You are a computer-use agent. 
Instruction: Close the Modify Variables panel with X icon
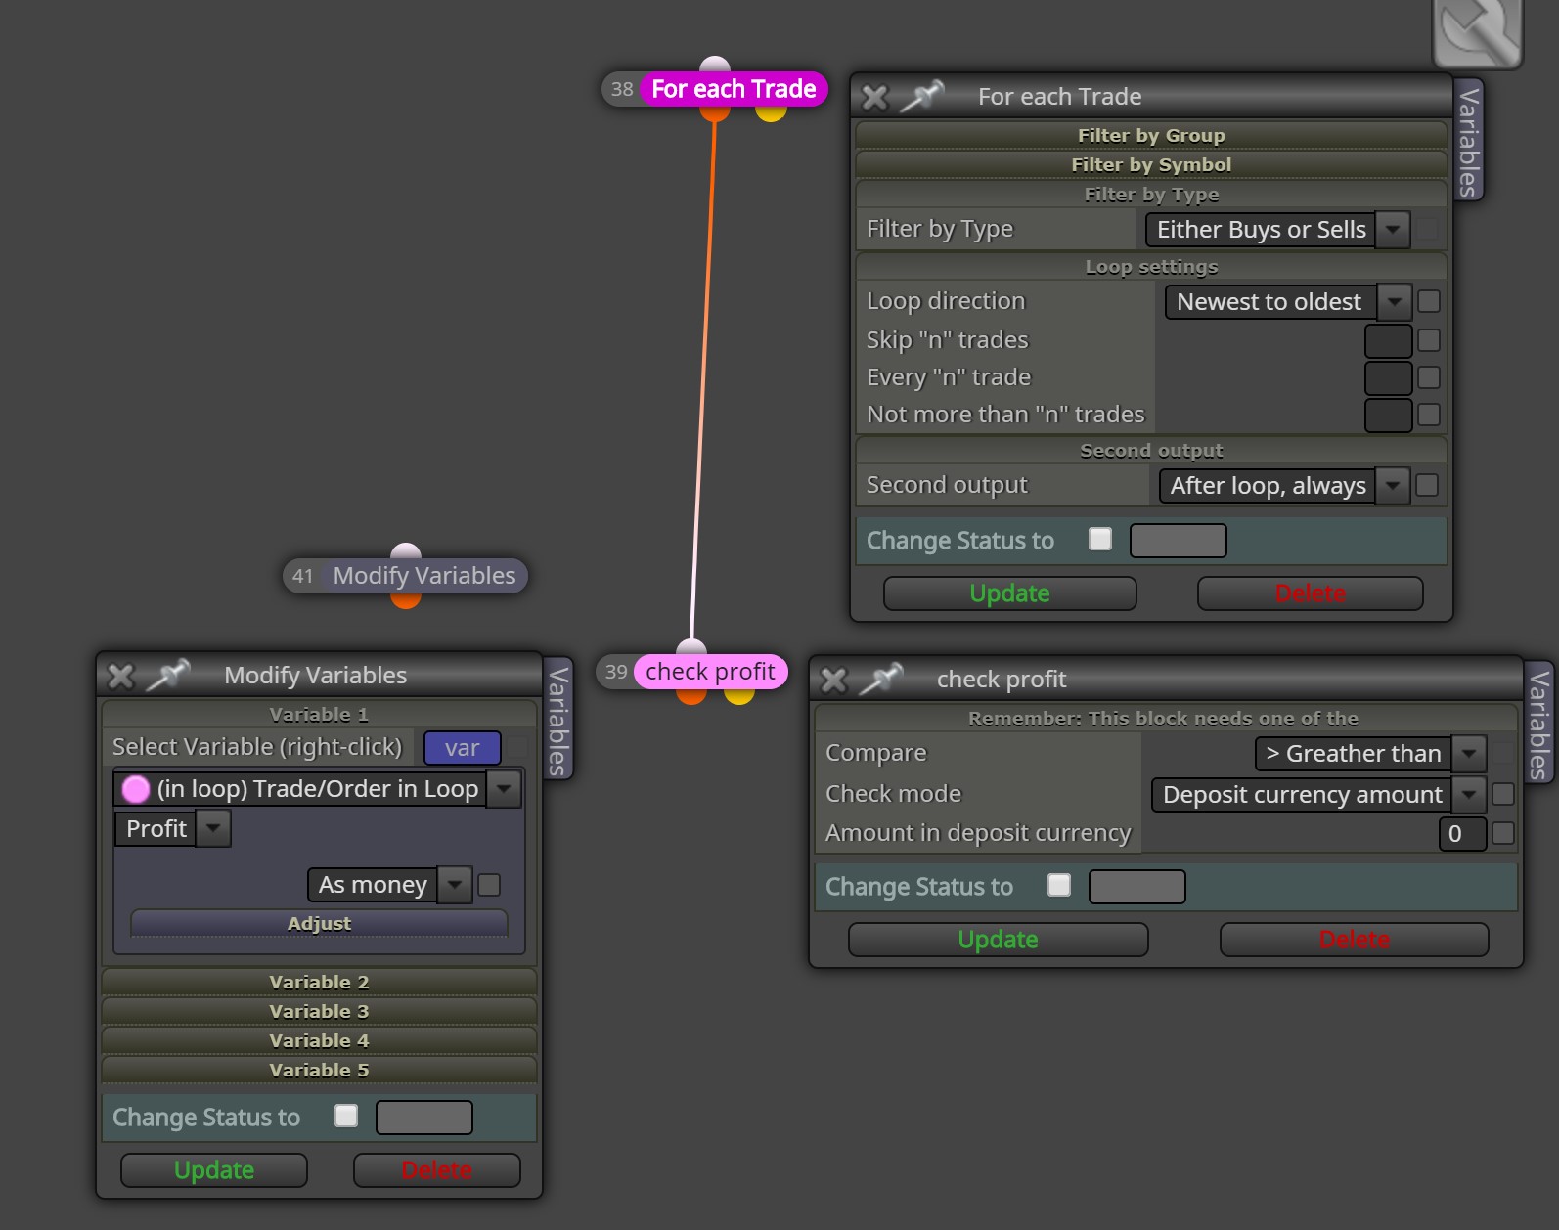[120, 676]
